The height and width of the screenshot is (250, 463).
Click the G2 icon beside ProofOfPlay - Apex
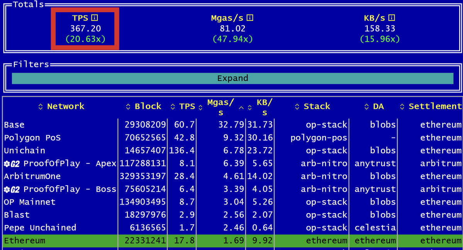point(12,164)
